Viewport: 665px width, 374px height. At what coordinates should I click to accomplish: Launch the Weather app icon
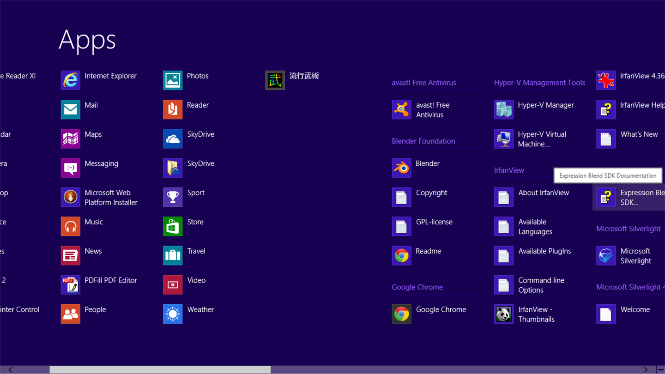pyautogui.click(x=173, y=314)
